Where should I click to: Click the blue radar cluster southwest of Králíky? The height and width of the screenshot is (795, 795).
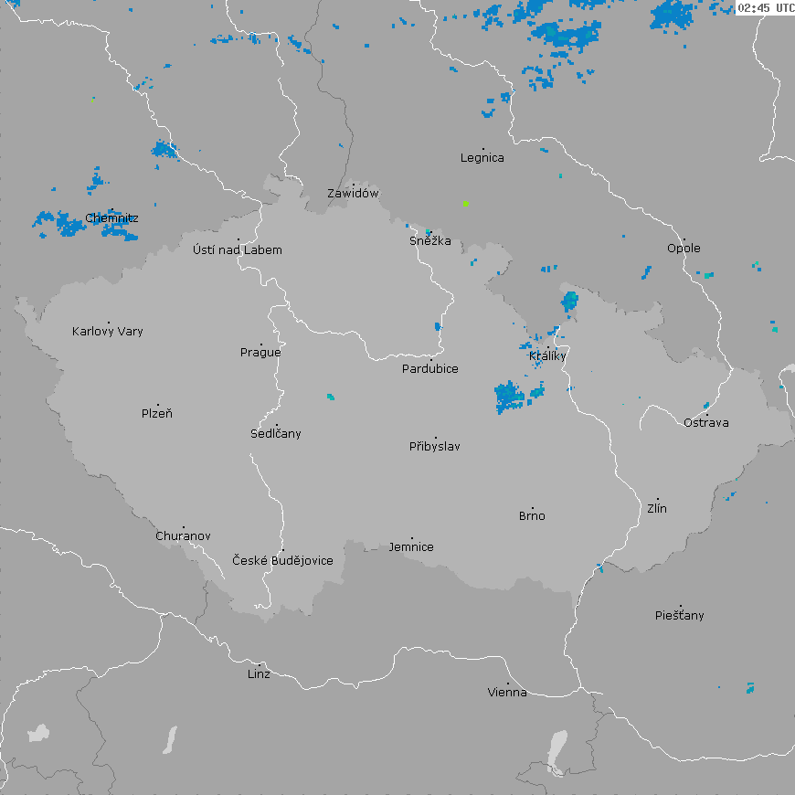(509, 397)
